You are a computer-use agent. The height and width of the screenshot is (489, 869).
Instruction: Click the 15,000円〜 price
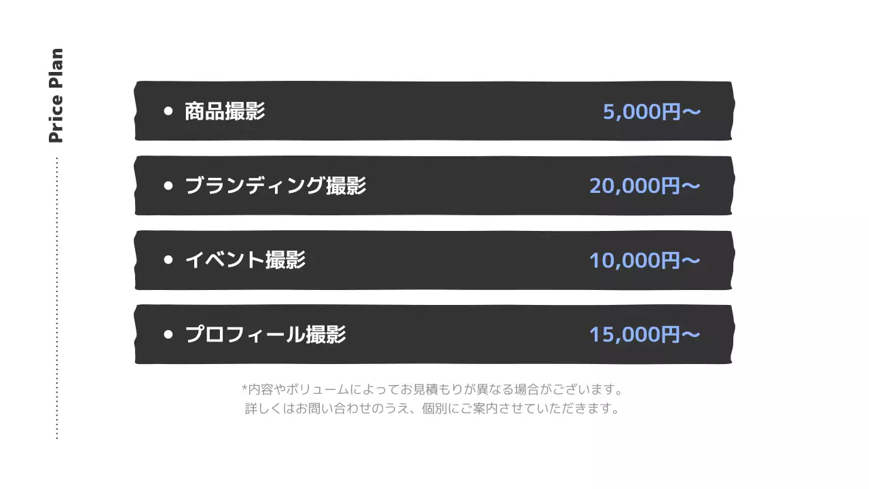tap(644, 334)
